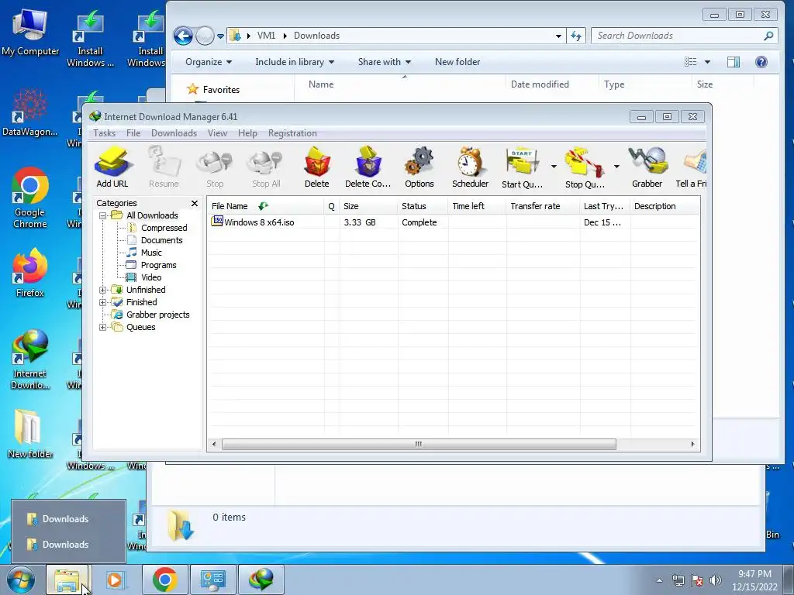This screenshot has height=595, width=794.
Task: Open Start Queue dropdown arrow
Action: (x=554, y=167)
